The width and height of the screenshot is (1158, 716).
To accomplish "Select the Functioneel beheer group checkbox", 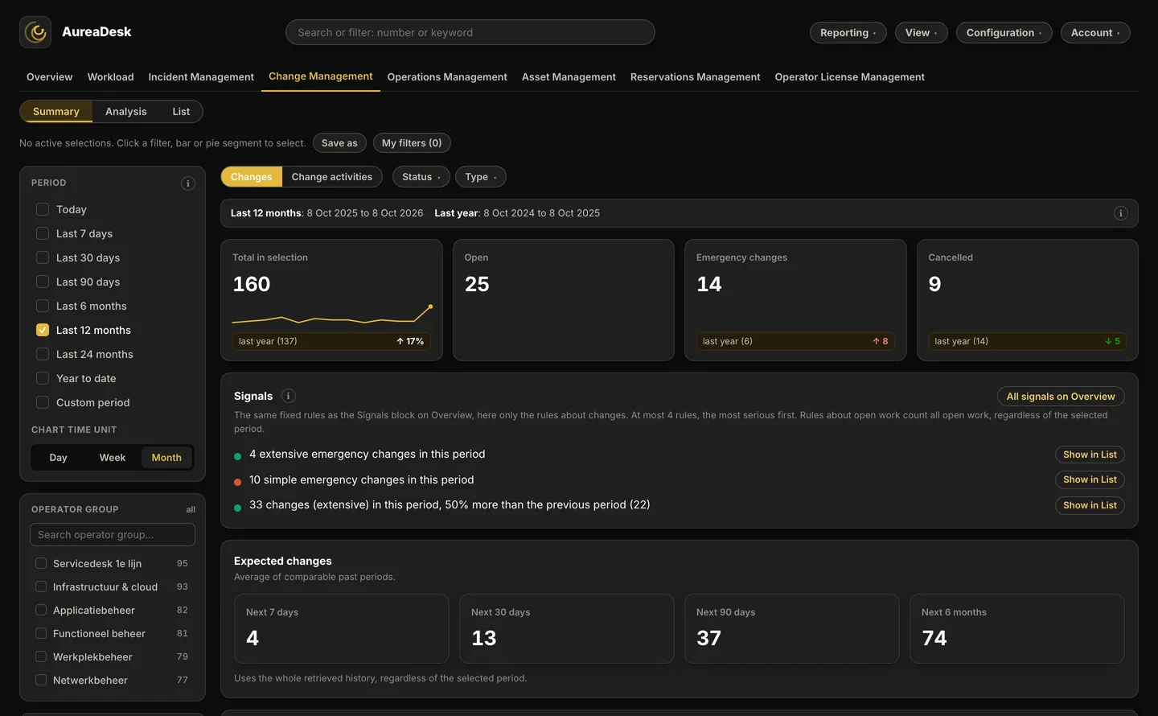I will pos(41,633).
